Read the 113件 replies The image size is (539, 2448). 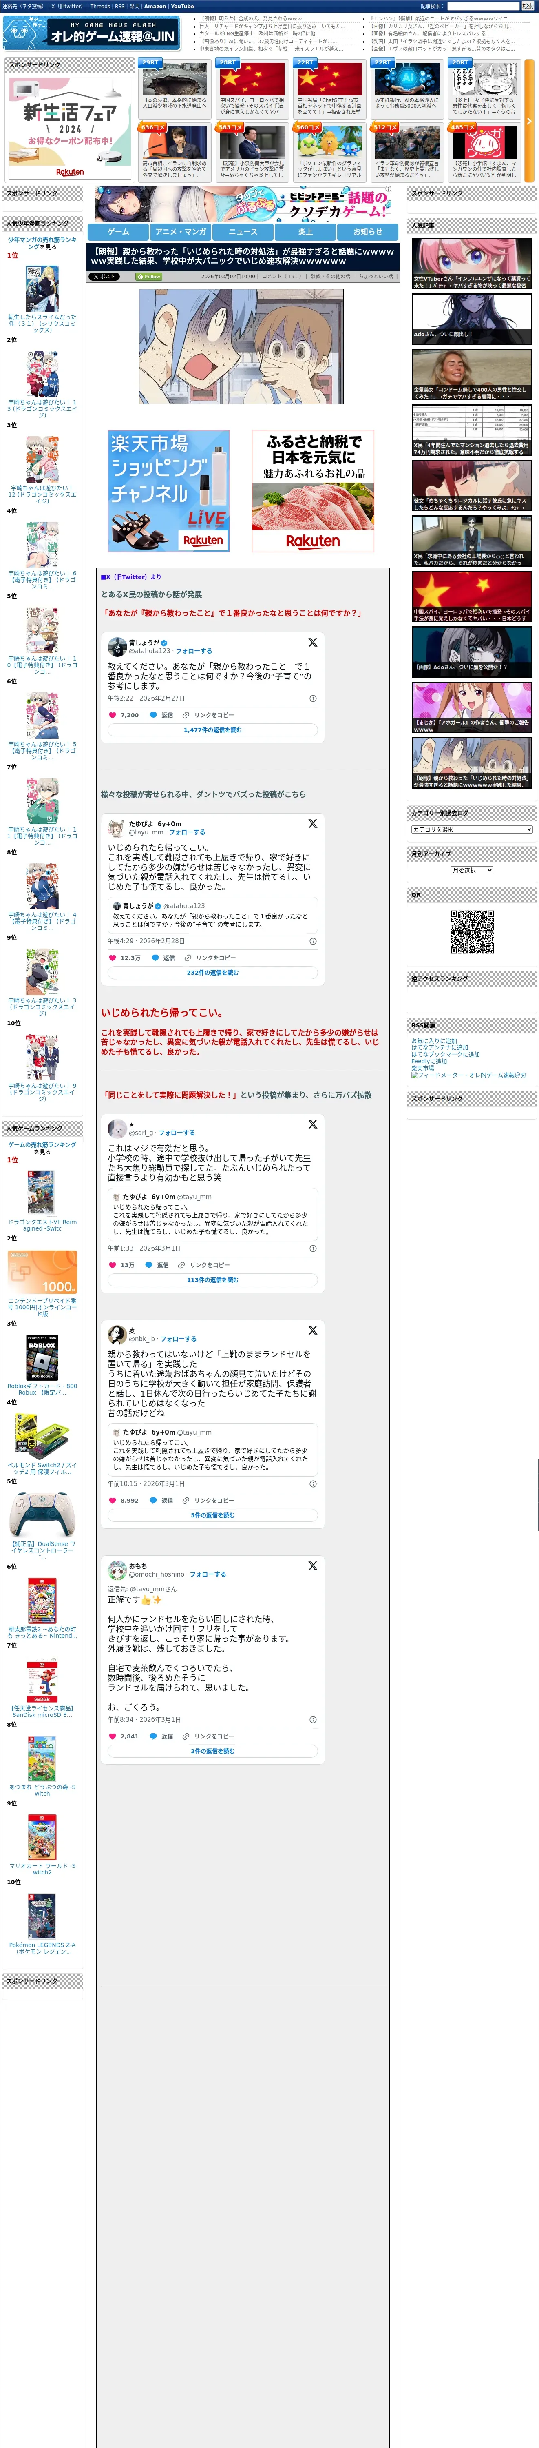(212, 1280)
